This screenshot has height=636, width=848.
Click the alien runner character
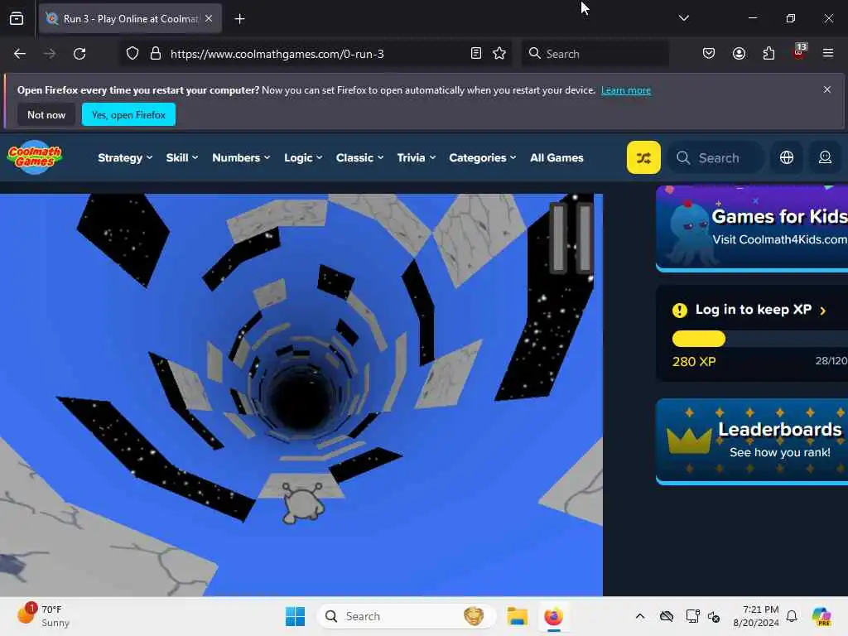[x=303, y=503]
